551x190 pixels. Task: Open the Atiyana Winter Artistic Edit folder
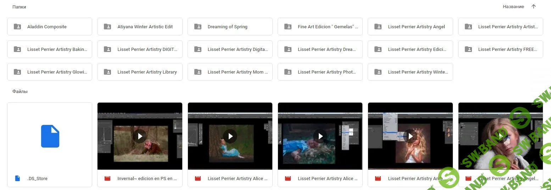tap(140, 27)
